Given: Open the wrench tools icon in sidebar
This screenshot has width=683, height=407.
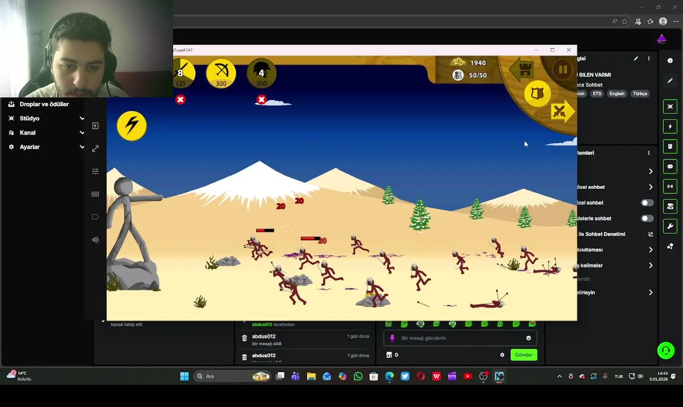Looking at the screenshot, I should (670, 226).
